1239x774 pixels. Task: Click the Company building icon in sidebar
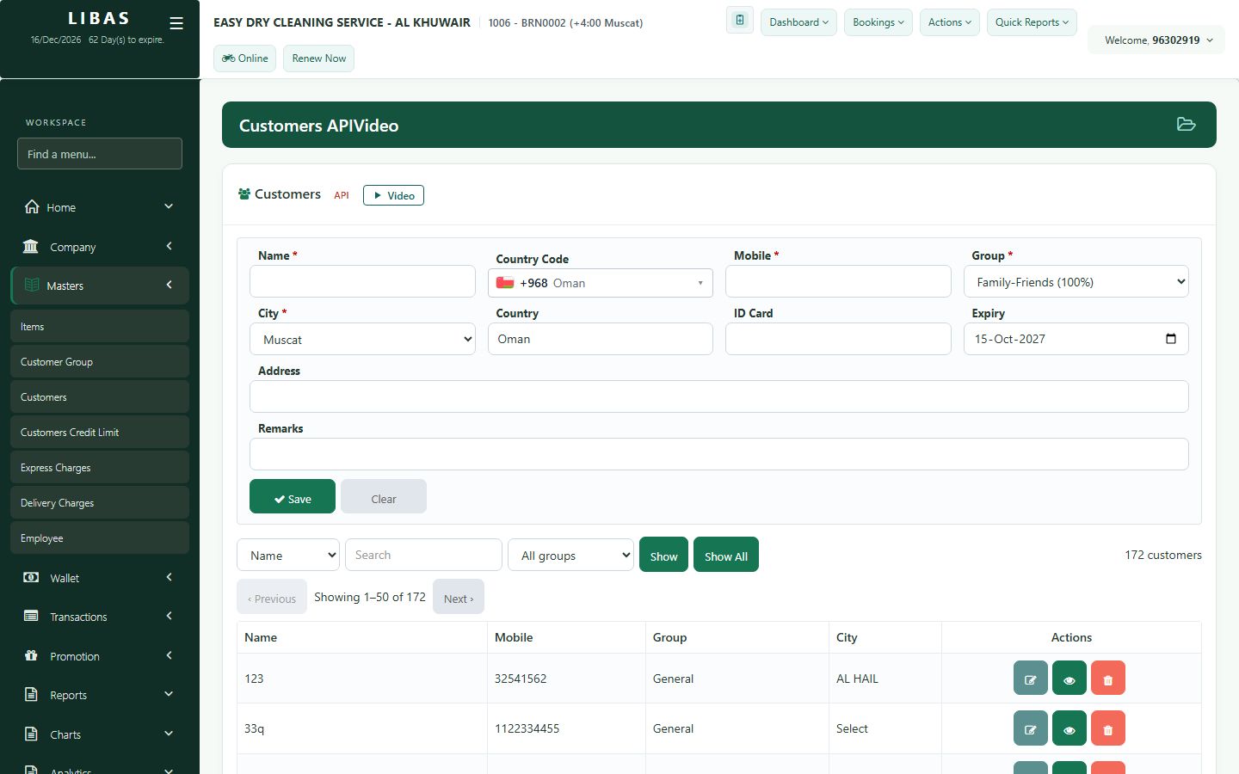point(31,247)
